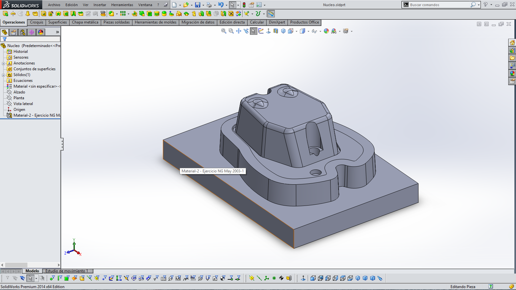The width and height of the screenshot is (516, 290).
Task: Click the New Document icon
Action: coord(174,5)
